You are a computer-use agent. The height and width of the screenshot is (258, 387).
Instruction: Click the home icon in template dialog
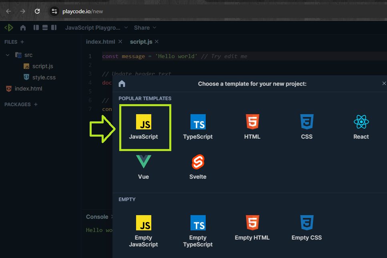click(122, 84)
